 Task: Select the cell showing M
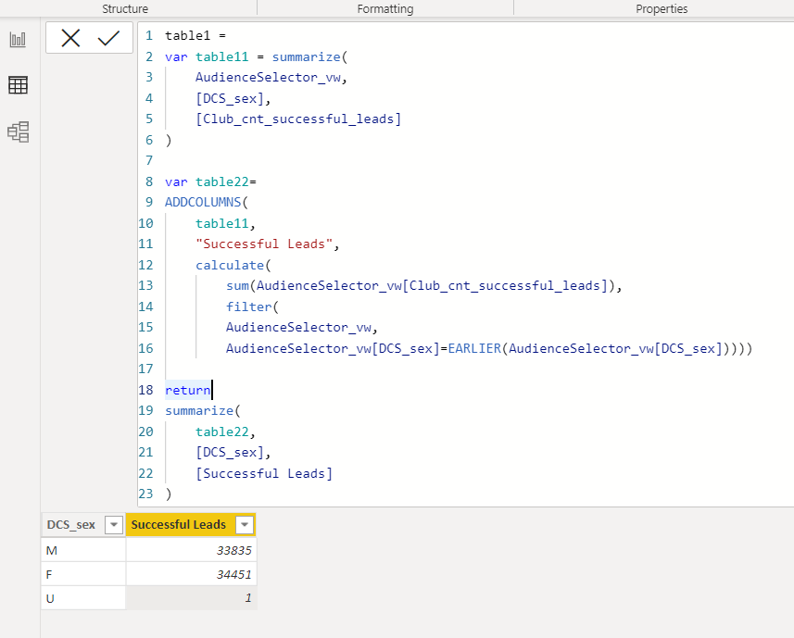[83, 550]
